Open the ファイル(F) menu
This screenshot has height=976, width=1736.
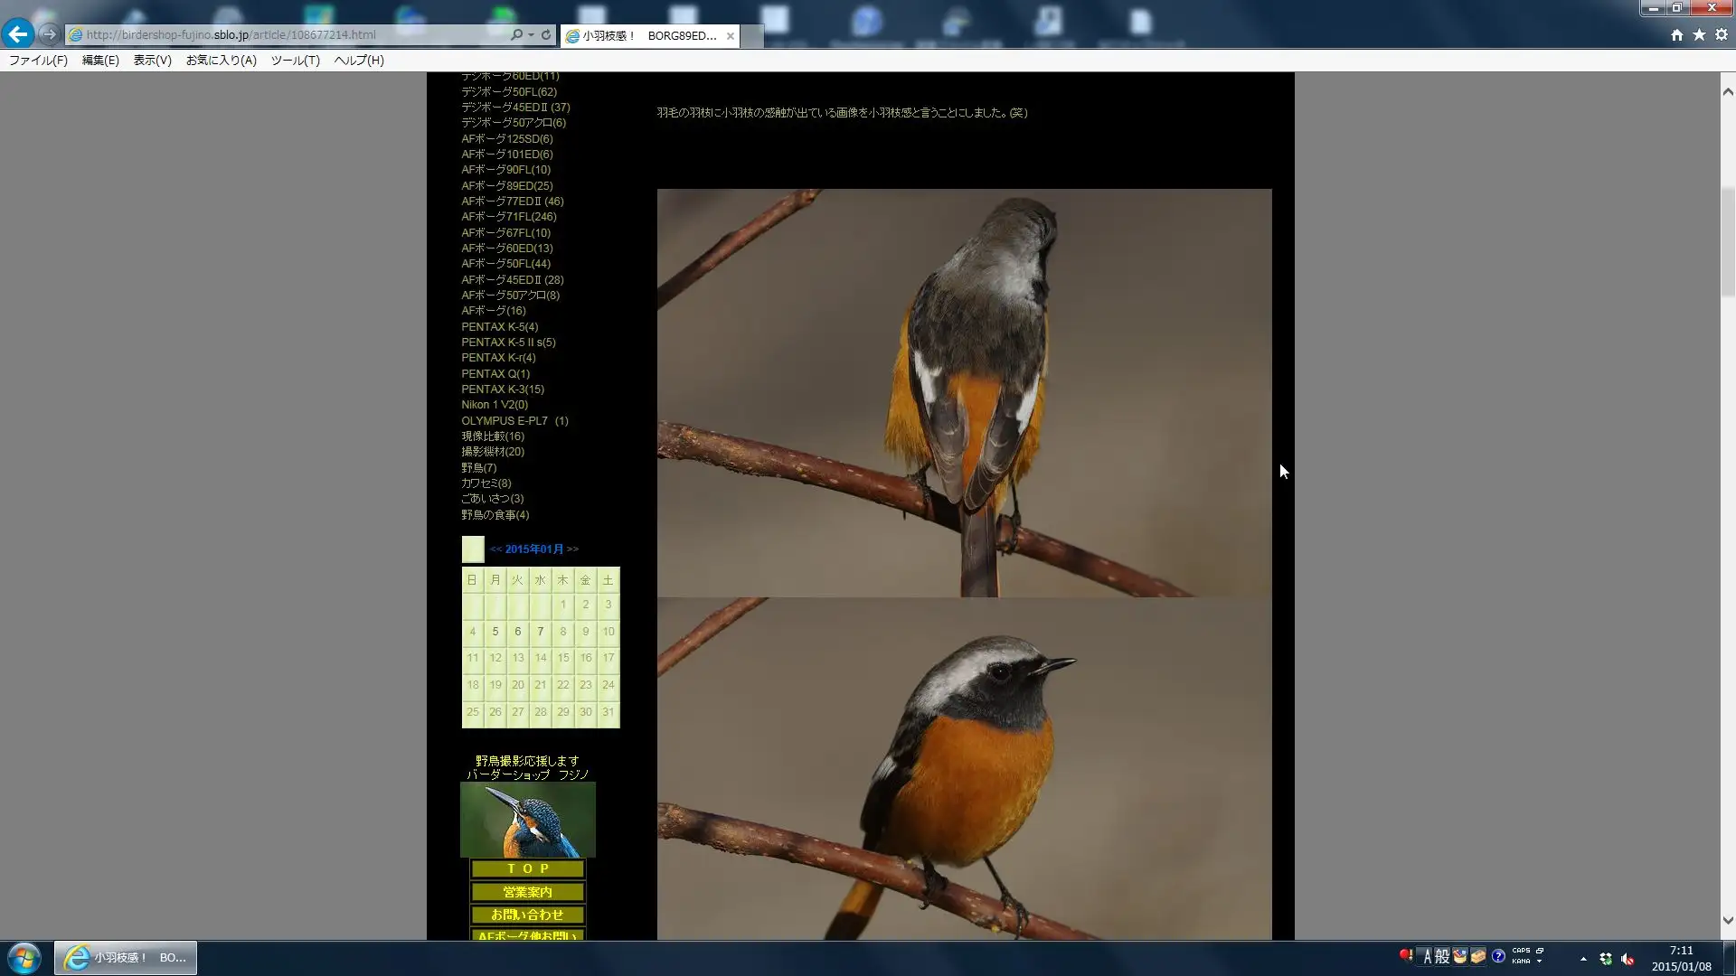[38, 61]
